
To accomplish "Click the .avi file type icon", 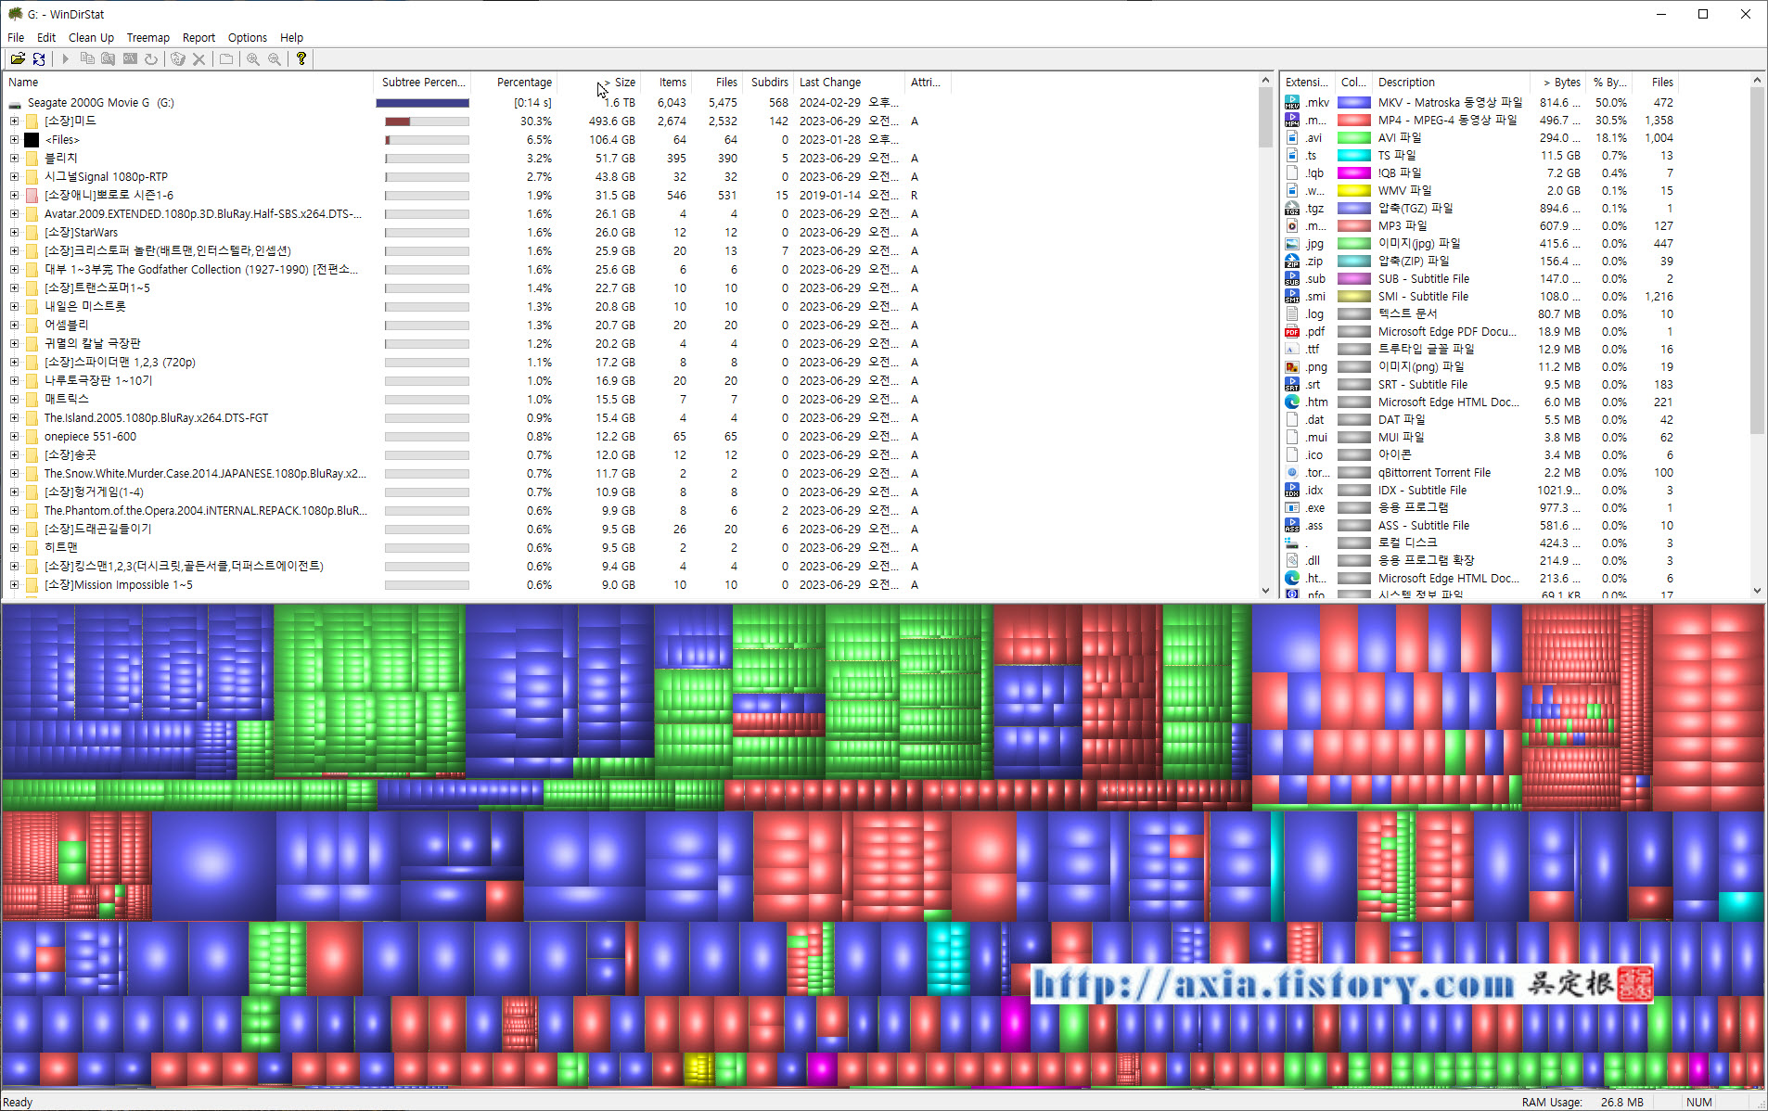I will [1292, 138].
